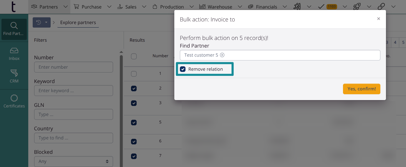Click the Number filter input field
This screenshot has width=406, height=167.
[74, 67]
